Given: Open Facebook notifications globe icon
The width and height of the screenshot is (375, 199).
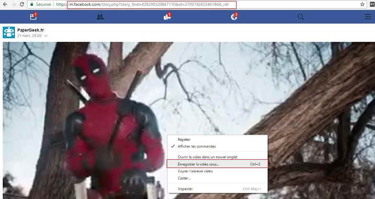Looking at the screenshot, I should click(234, 16).
